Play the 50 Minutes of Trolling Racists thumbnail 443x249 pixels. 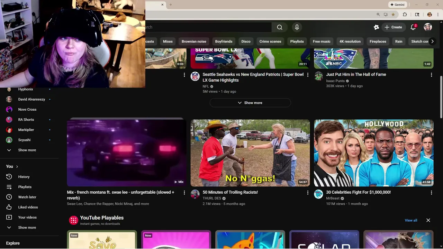(x=250, y=153)
